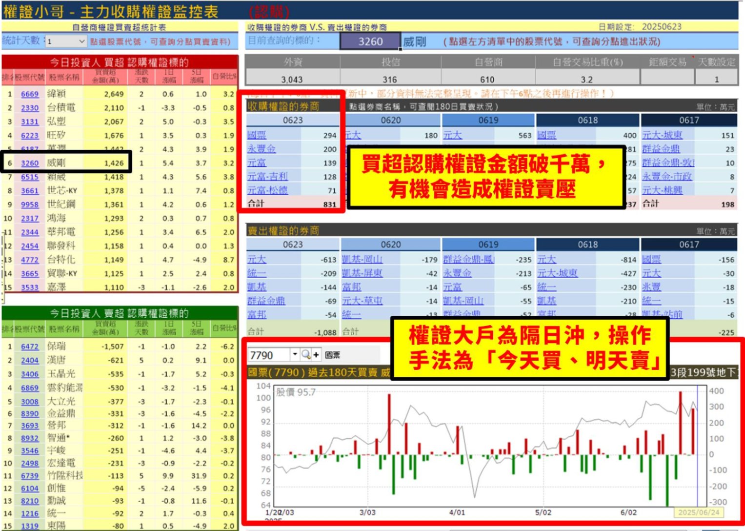Click 國票 broker in 0623 buyers list
This screenshot has width=745, height=531.
coord(257,135)
